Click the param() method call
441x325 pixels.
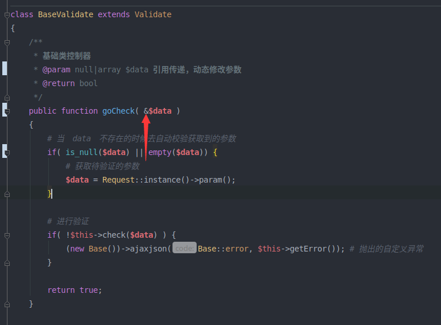(215, 180)
